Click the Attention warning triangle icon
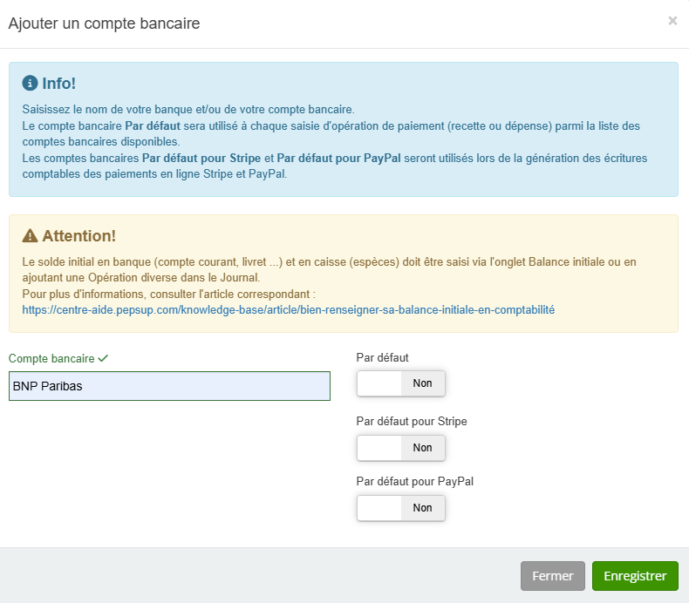The height and width of the screenshot is (603, 689). pos(30,236)
